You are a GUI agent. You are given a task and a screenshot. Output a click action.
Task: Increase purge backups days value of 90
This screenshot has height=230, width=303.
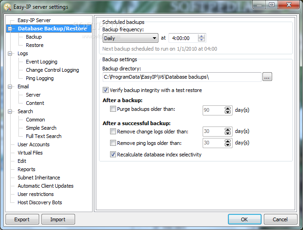tap(227, 109)
